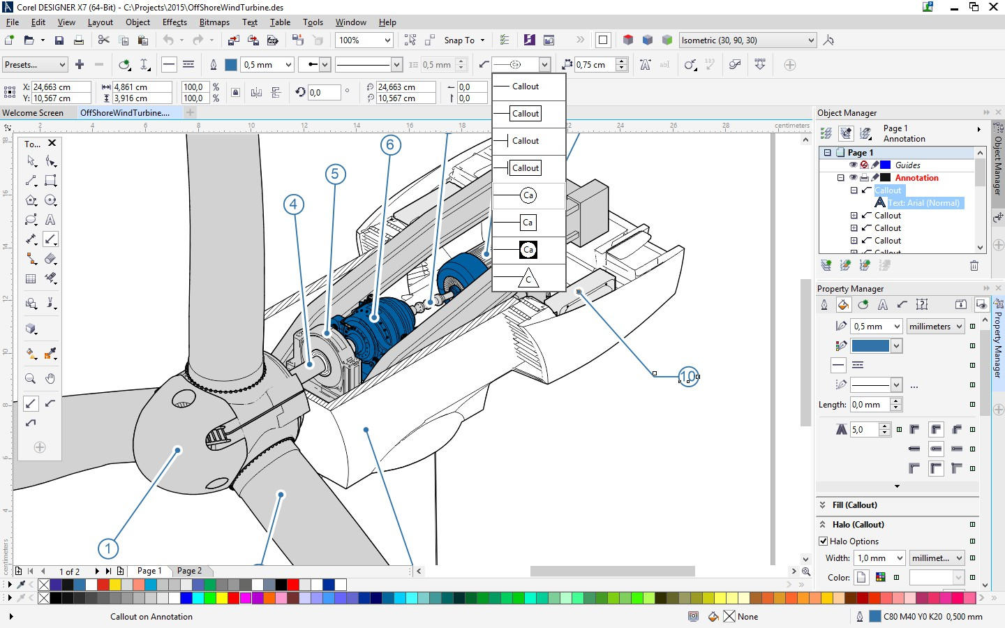
Task: Click the outline pen icon on property bar
Action: (x=214, y=65)
